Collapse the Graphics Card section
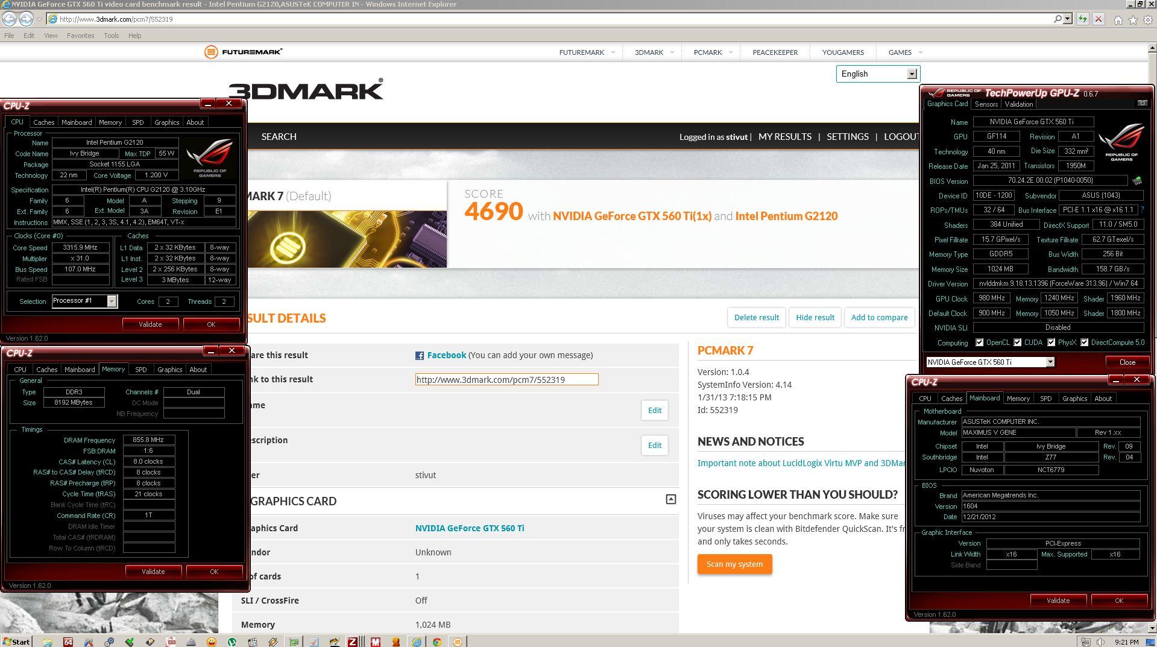1157x647 pixels. click(x=670, y=499)
